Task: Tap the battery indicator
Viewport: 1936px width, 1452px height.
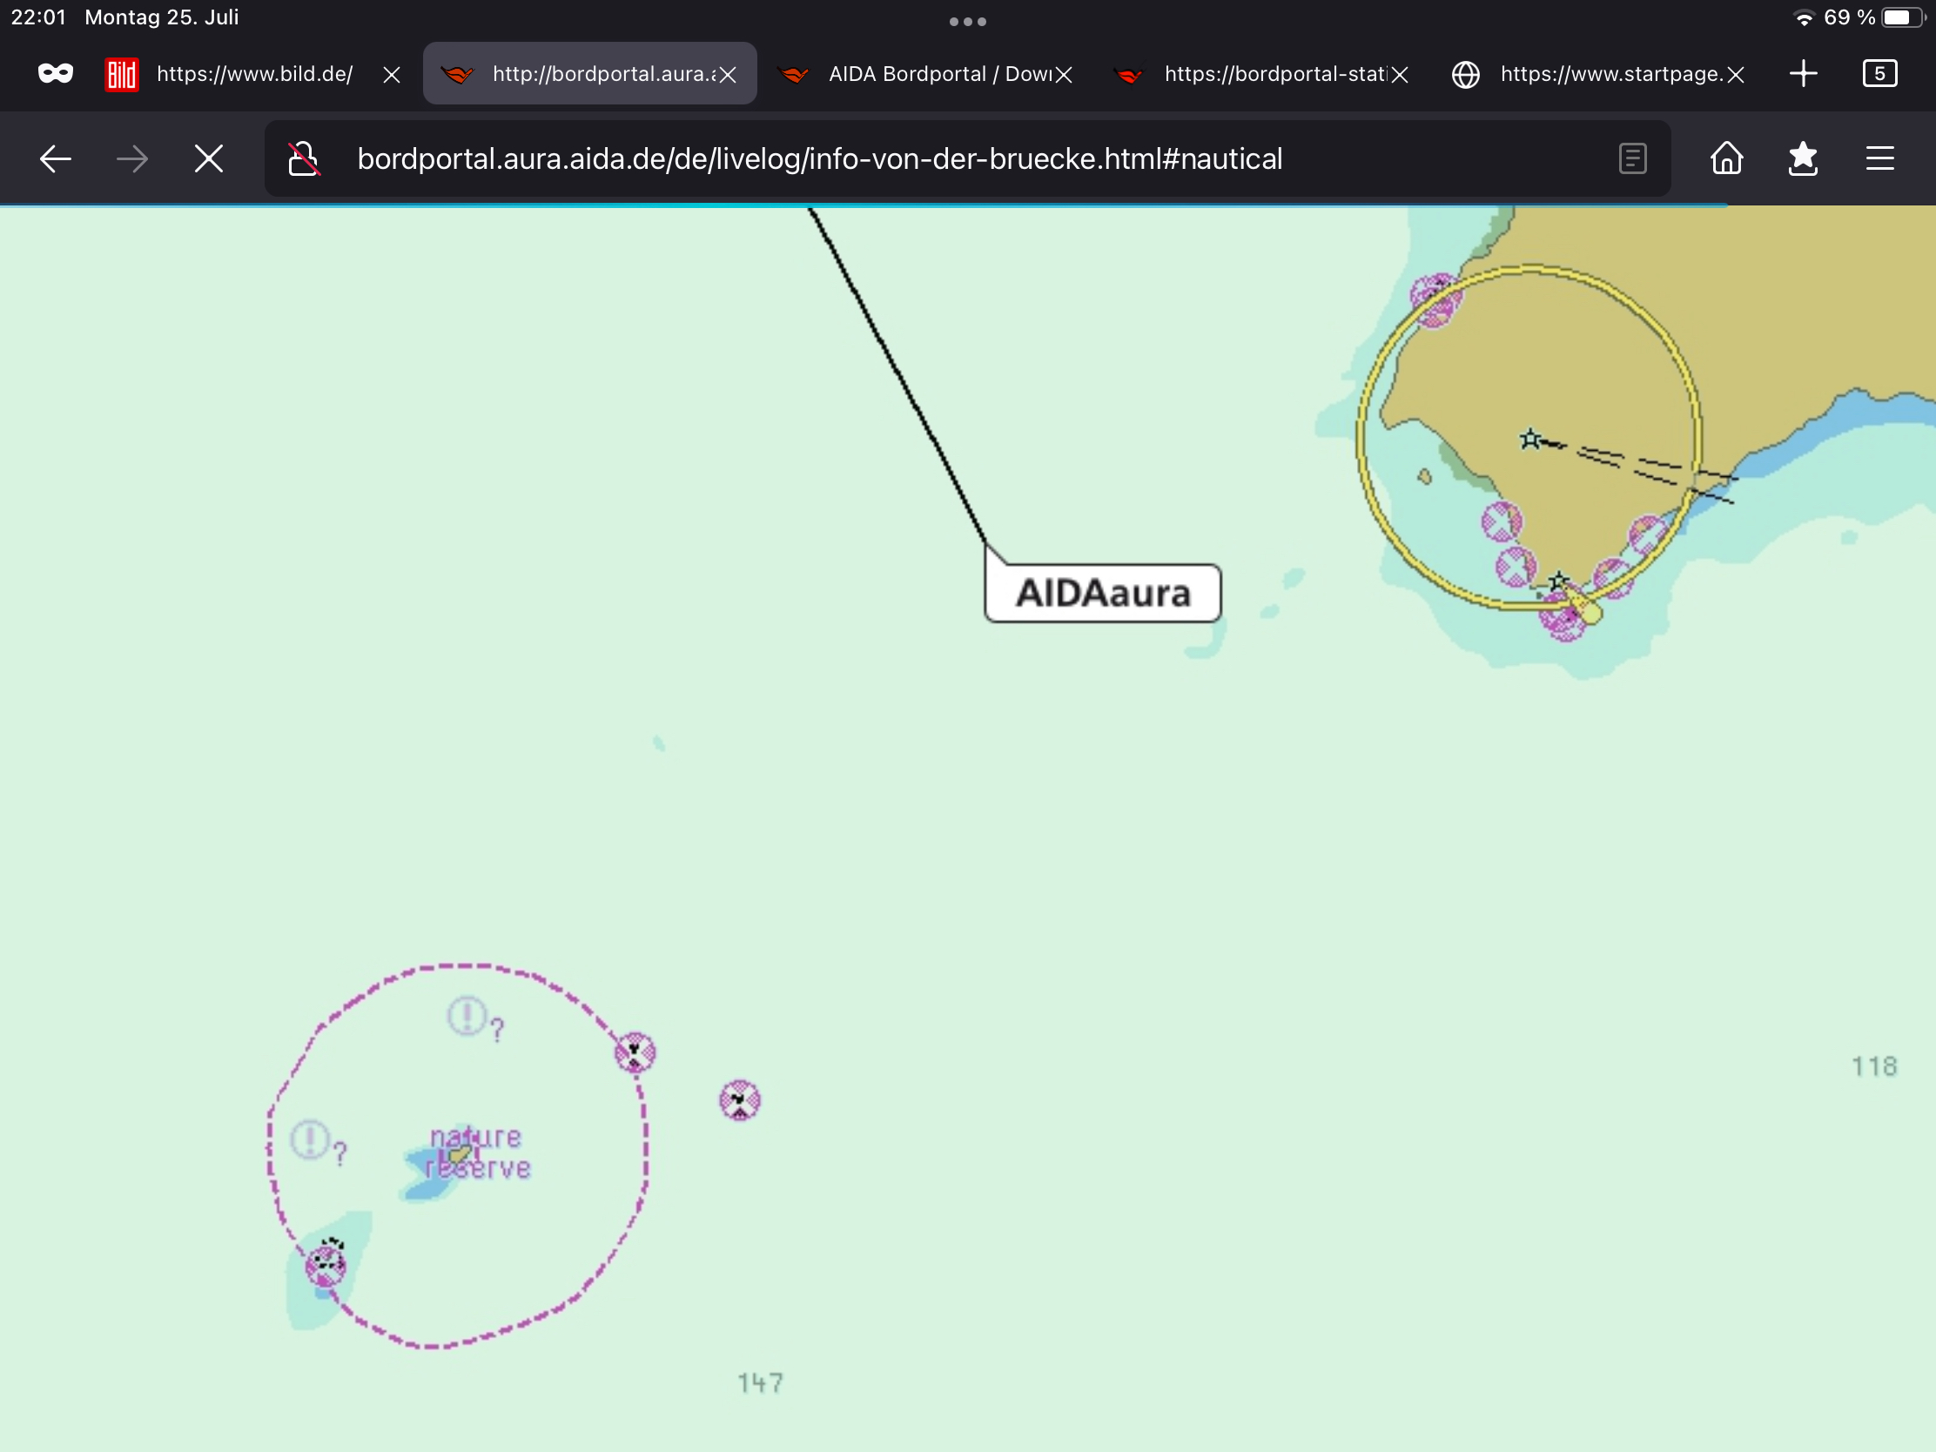Action: click(x=1903, y=17)
